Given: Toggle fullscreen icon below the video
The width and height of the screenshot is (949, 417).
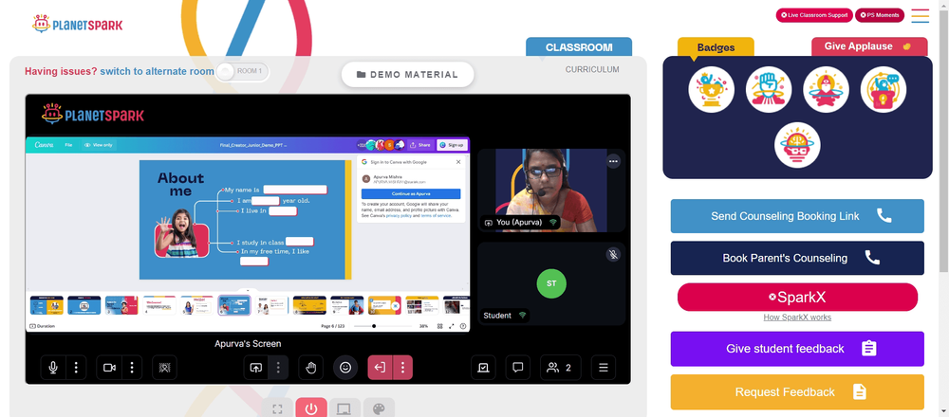Looking at the screenshot, I should point(278,408).
